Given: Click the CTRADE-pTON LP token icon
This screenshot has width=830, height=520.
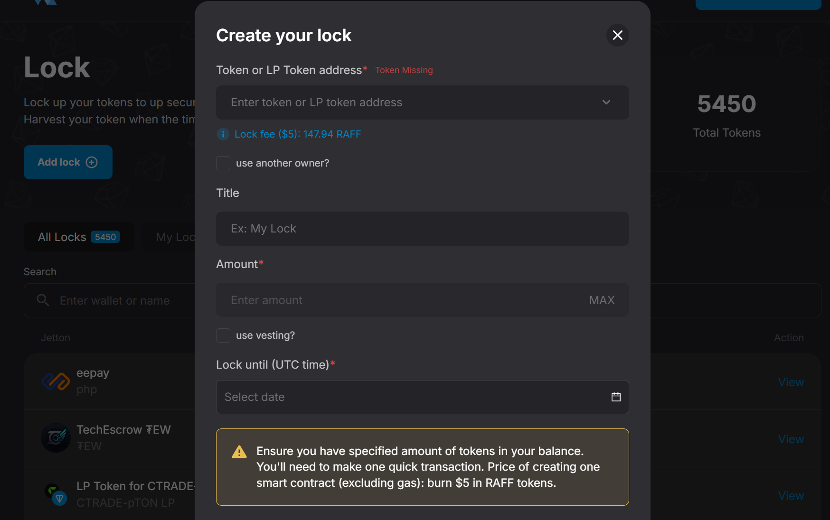Looking at the screenshot, I should (x=56, y=494).
